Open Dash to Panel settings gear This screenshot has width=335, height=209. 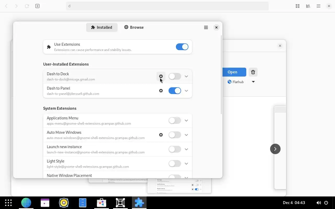click(x=161, y=91)
